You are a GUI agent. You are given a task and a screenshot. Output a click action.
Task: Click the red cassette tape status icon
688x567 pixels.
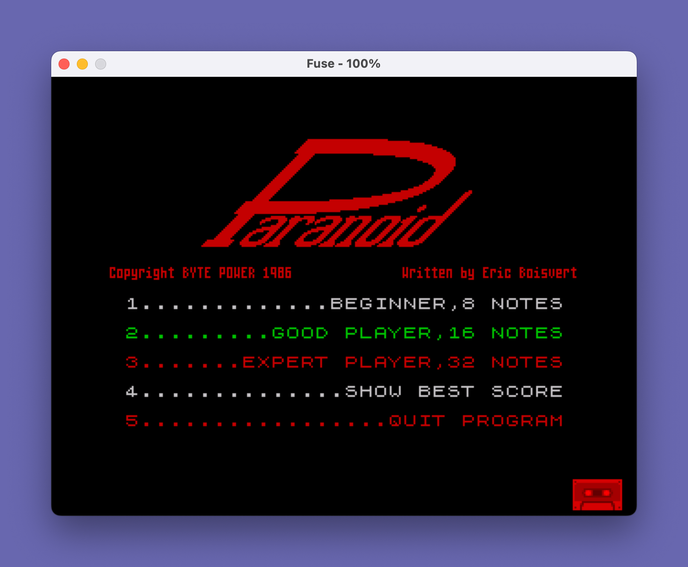click(x=597, y=495)
